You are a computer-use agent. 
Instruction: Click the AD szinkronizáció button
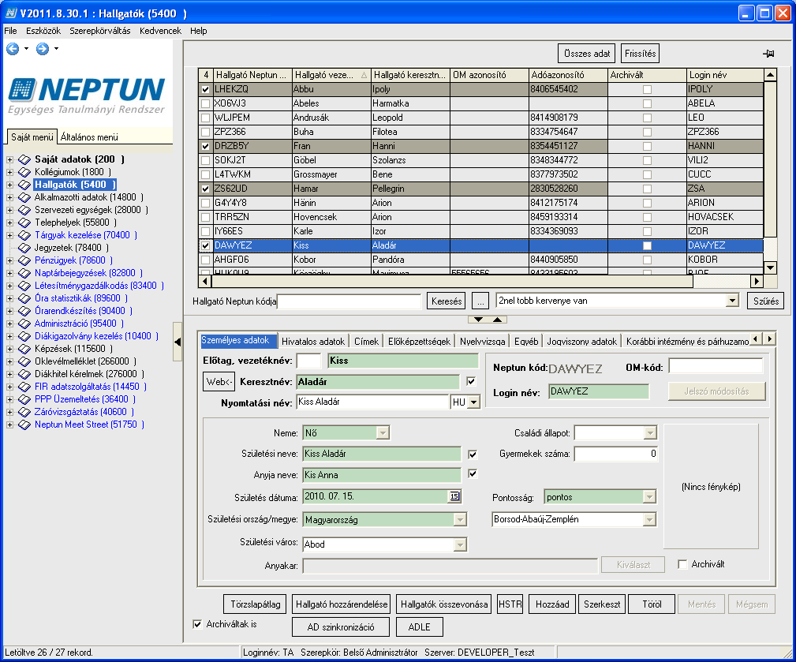point(341,627)
